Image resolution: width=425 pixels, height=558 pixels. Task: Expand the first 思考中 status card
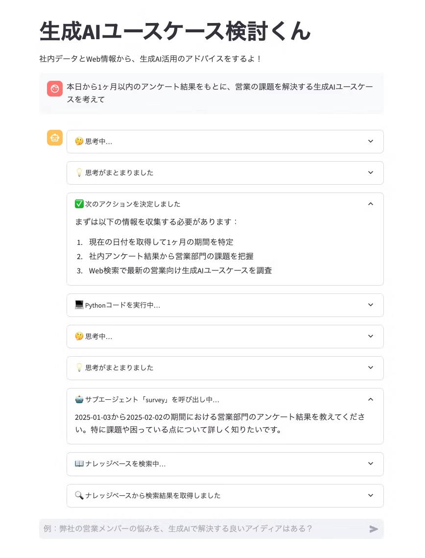371,141
